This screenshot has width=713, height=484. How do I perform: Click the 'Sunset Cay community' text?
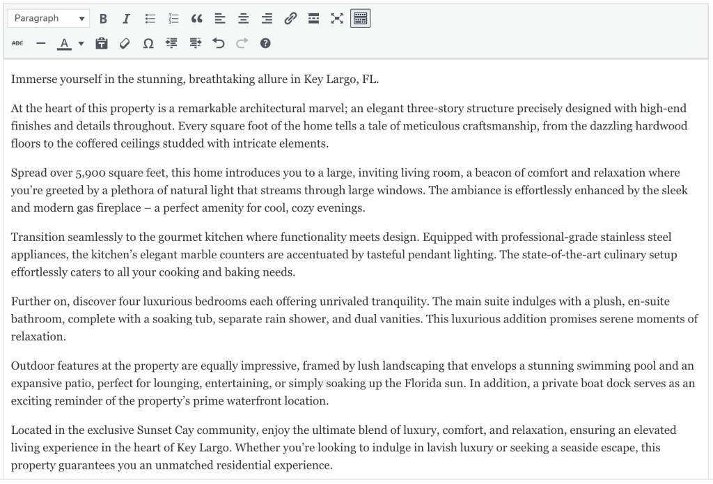point(197,430)
